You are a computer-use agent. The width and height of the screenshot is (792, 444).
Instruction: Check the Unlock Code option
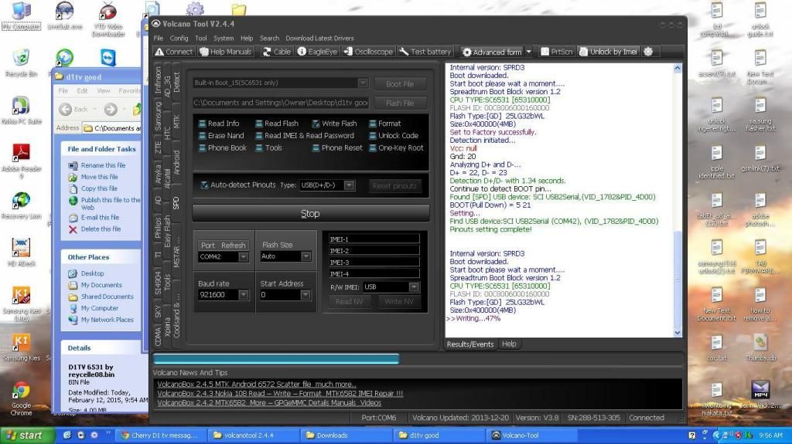tap(373, 136)
